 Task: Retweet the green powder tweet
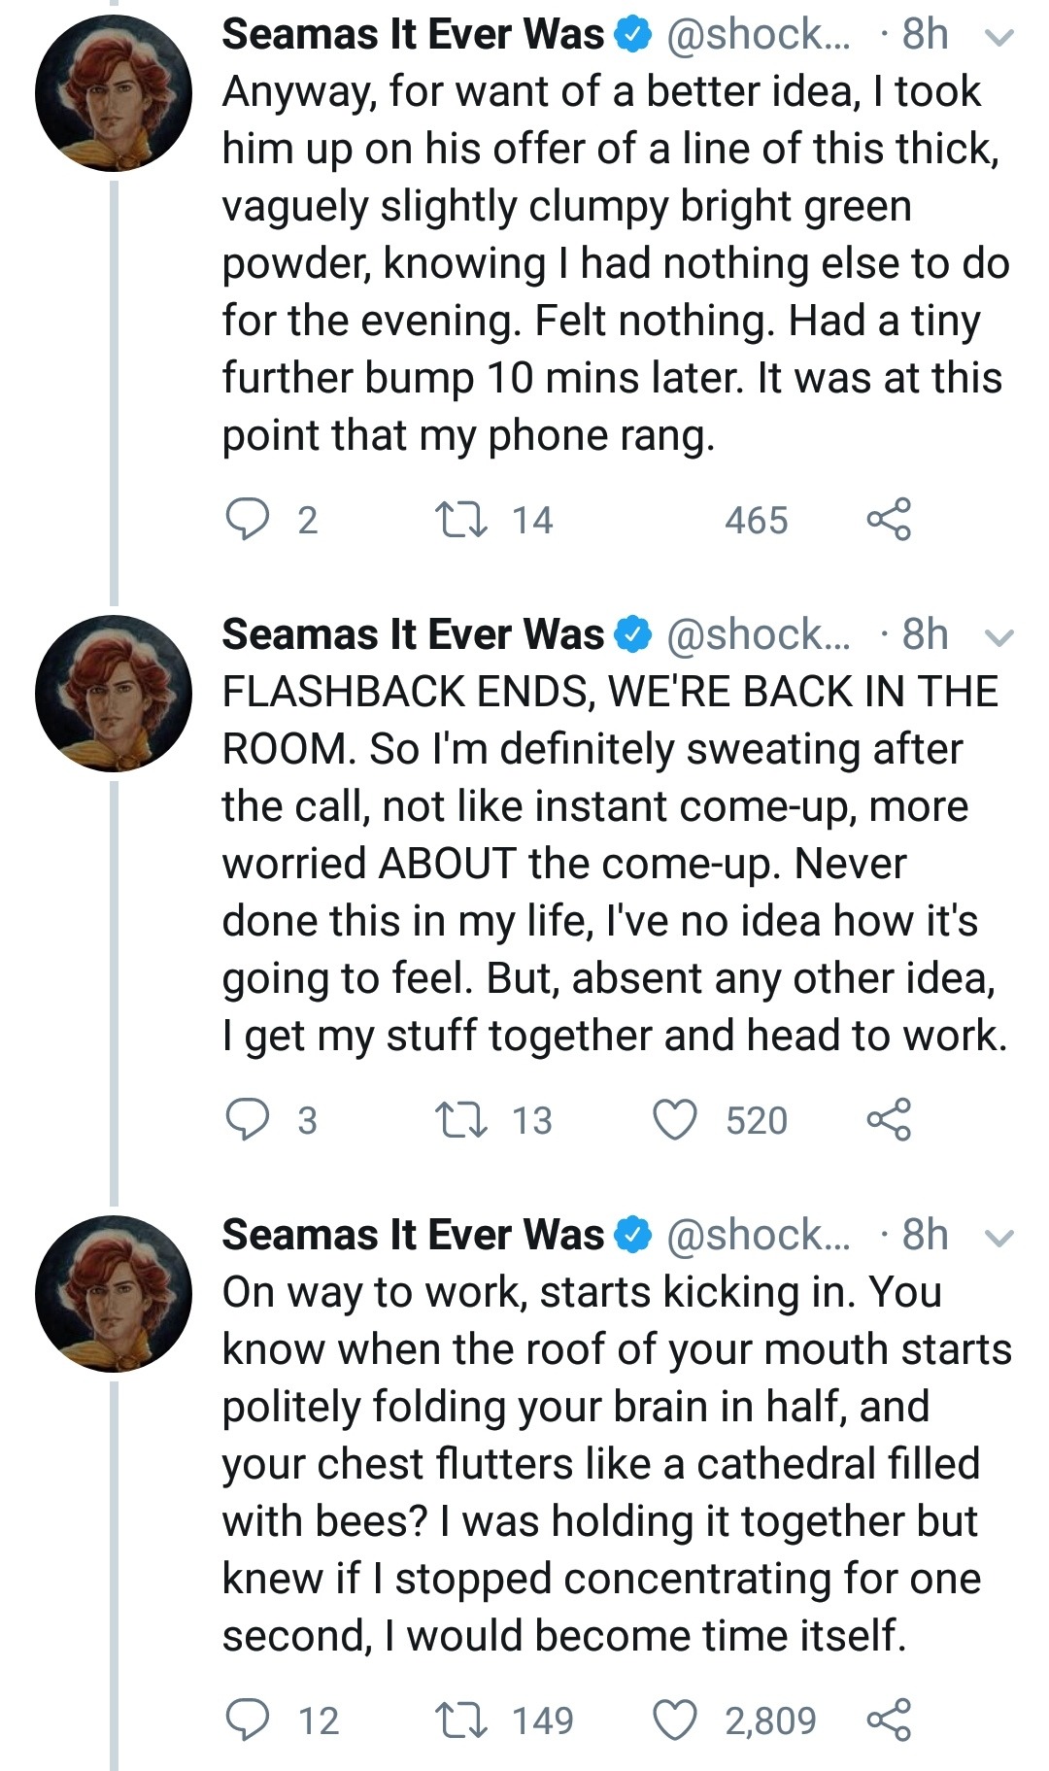[460, 520]
